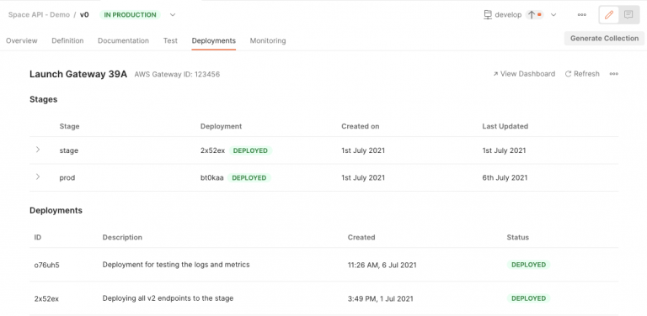647x316 pixels.
Task: Go to the Test tab
Action: pos(170,40)
